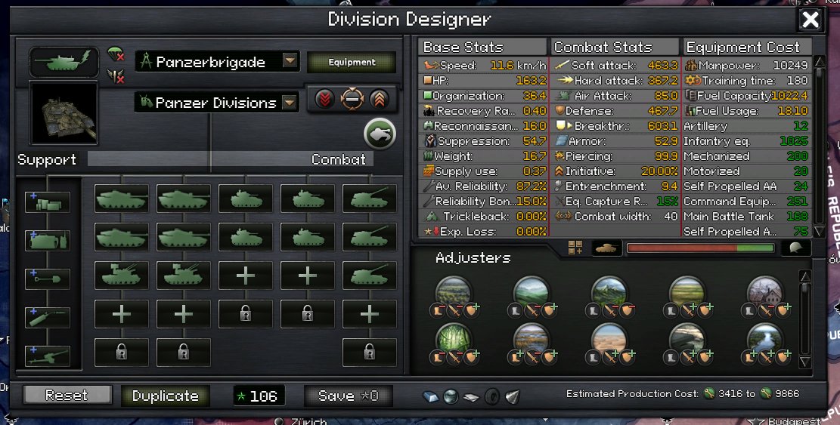
Task: Click the Duplicate button
Action: point(165,396)
